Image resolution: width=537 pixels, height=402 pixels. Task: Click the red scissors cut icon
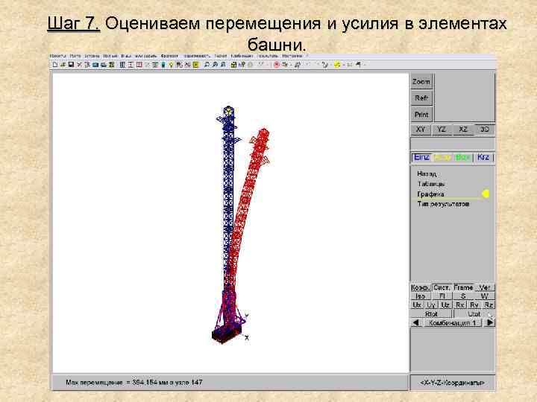[x=79, y=64]
